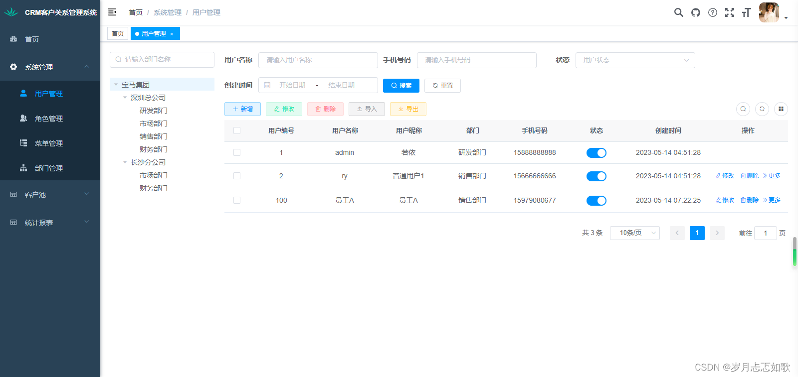Open the font size setting icon
The image size is (798, 377).
point(746,12)
